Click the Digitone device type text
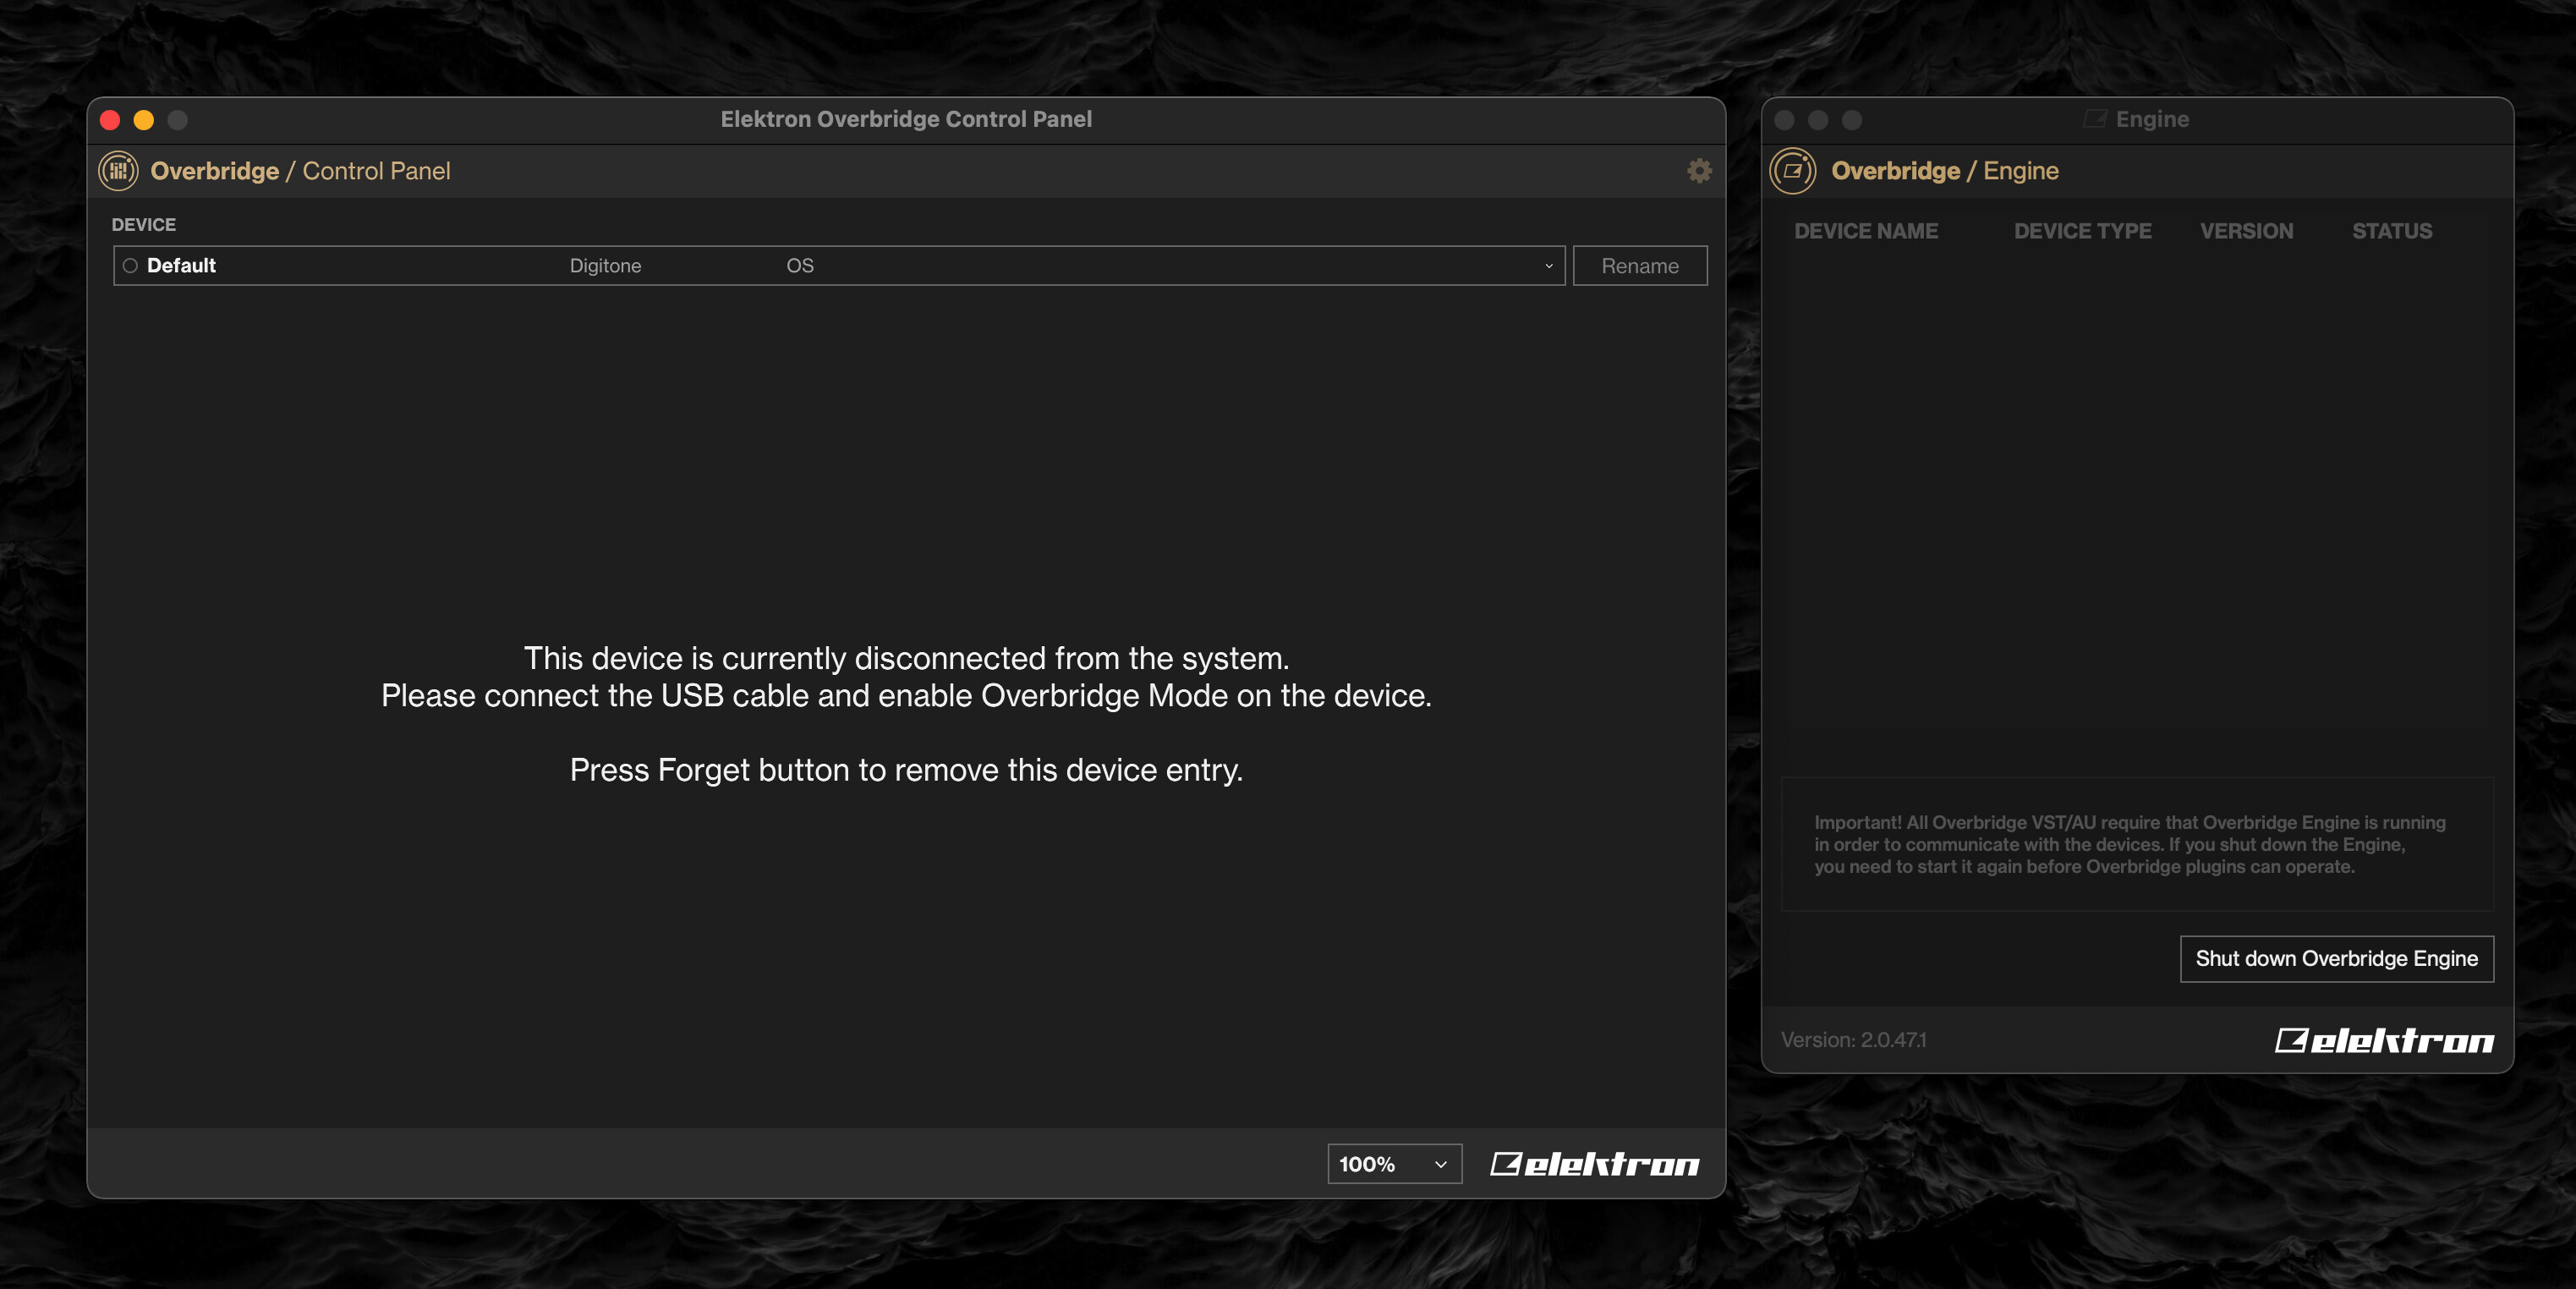 click(x=605, y=266)
